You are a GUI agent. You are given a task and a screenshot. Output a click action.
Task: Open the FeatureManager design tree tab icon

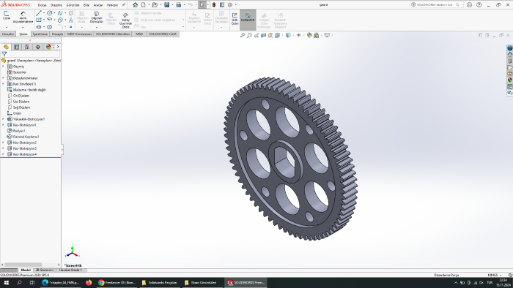(6, 47)
